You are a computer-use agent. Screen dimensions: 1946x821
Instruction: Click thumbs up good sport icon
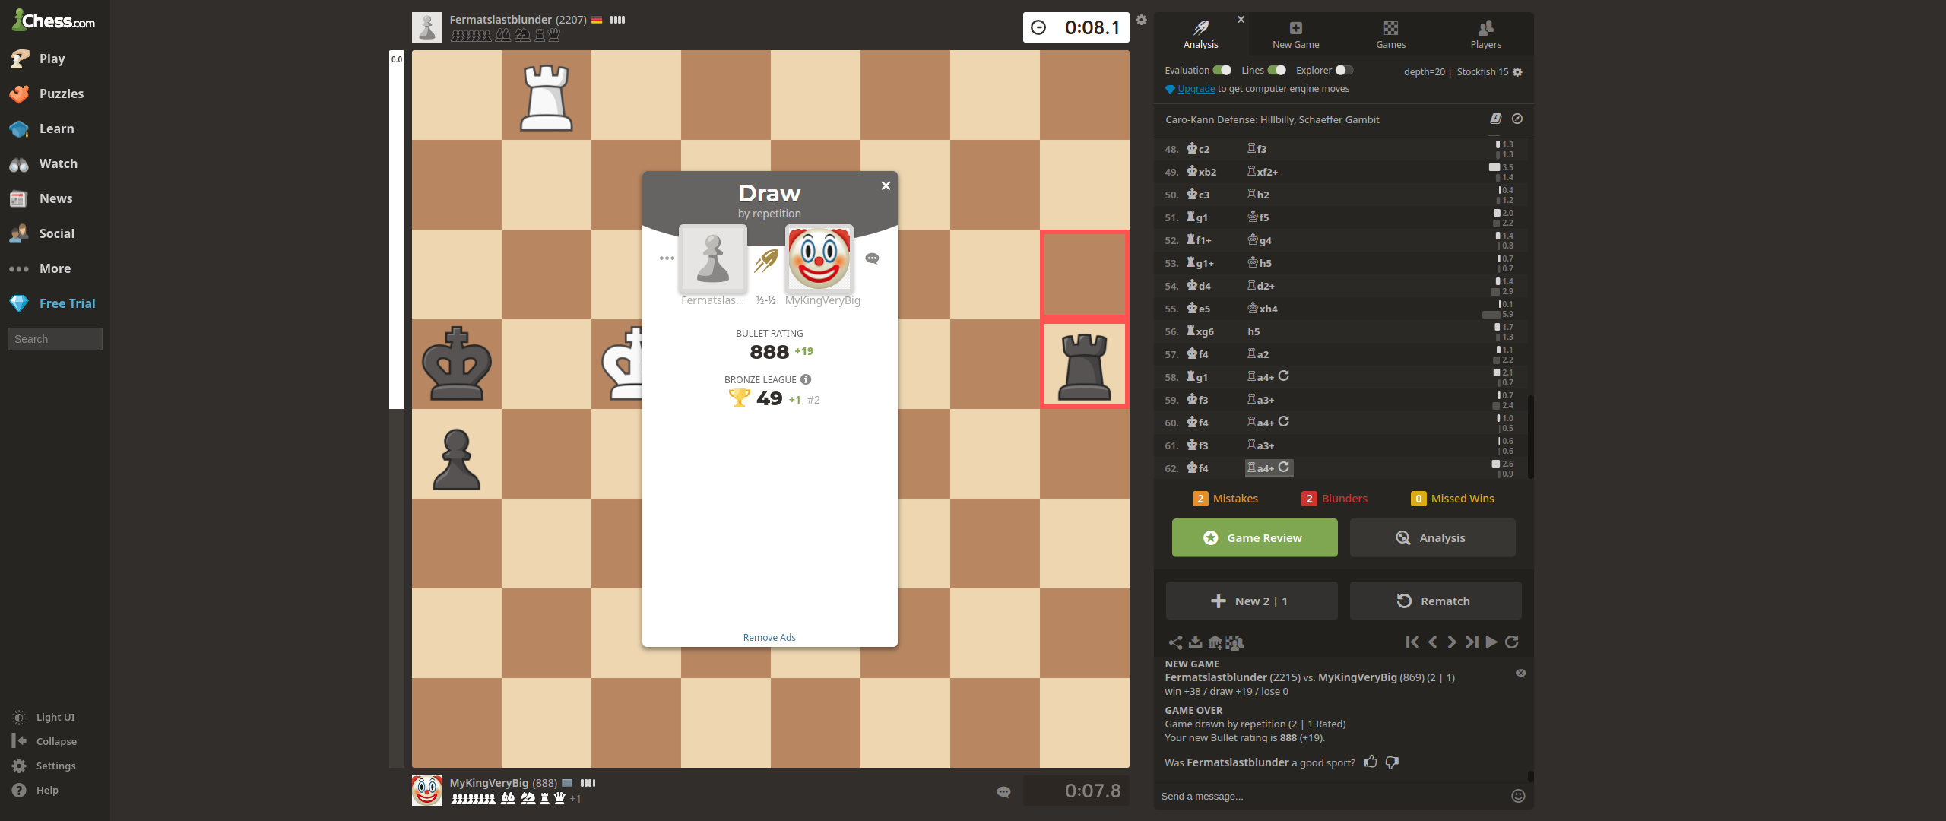1370,762
